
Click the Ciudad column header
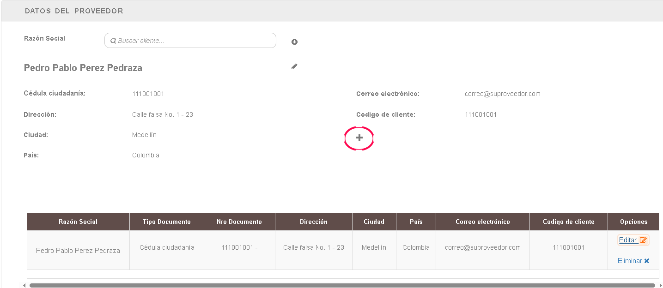[374, 222]
